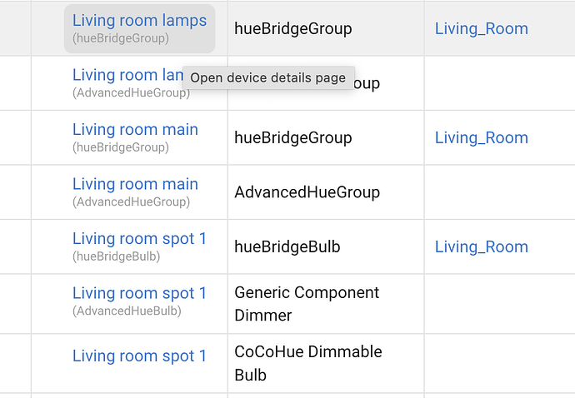Open Living room main hueBridgeGroup device link
Screen dimensions: 575x398
click(x=135, y=130)
